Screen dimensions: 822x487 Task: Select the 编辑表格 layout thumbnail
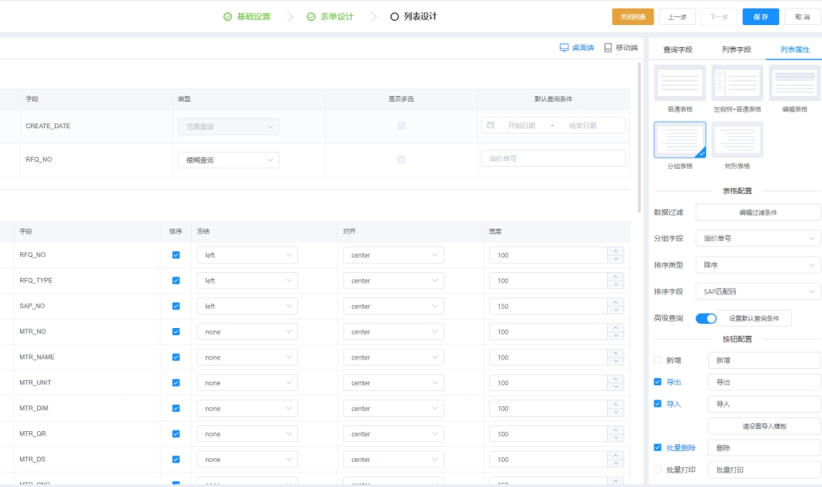click(x=794, y=83)
